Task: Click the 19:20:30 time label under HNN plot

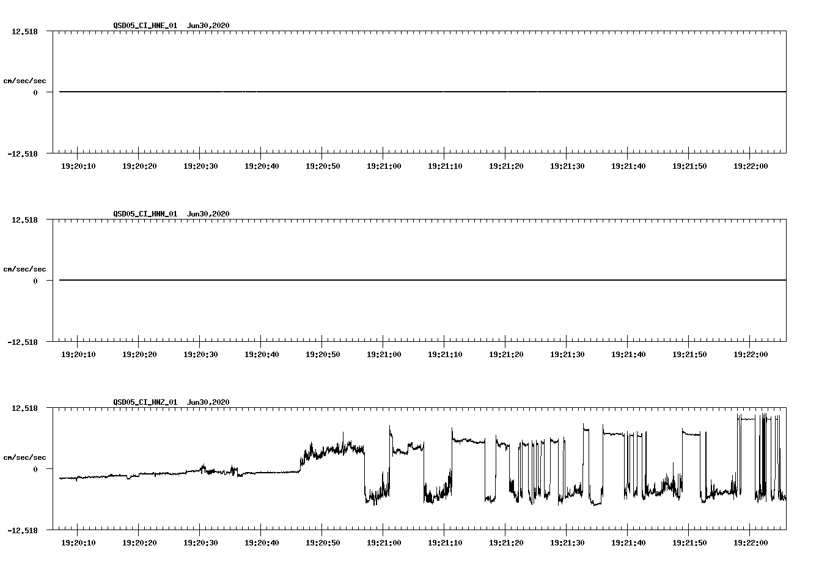Action: pyautogui.click(x=200, y=355)
